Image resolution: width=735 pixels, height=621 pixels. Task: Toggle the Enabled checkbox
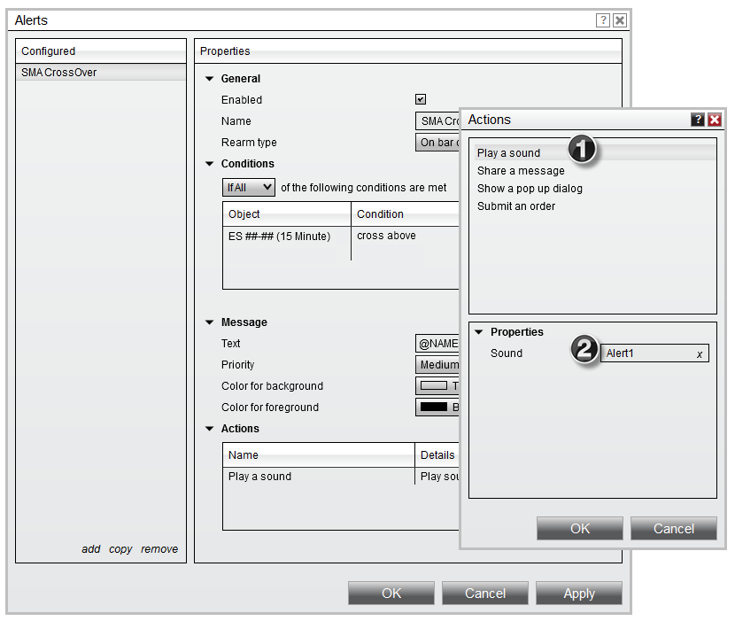coord(421,100)
